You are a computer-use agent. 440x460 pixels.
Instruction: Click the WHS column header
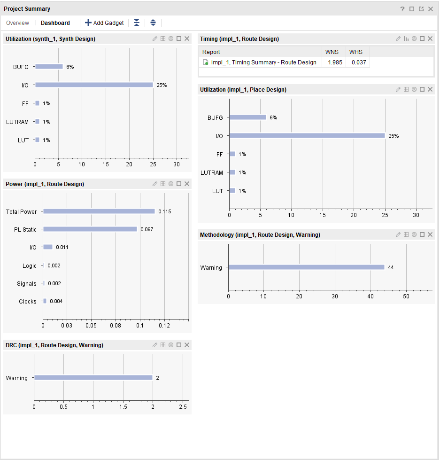pyautogui.click(x=358, y=52)
